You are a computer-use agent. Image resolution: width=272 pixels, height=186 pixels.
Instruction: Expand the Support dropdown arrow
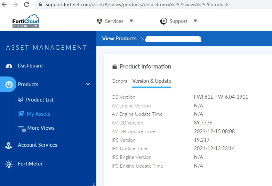[x=195, y=21]
